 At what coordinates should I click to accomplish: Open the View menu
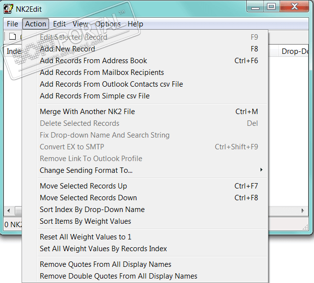[80, 24]
